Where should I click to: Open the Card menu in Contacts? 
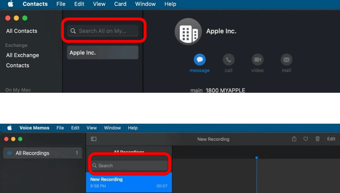[x=120, y=4]
